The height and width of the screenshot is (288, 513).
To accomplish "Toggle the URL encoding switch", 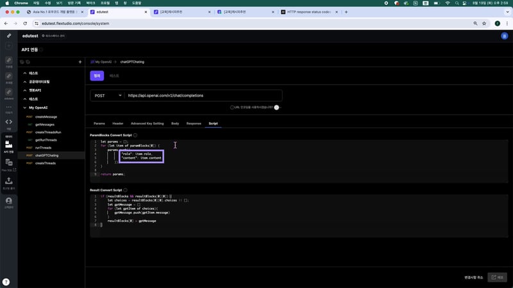I will 276,108.
